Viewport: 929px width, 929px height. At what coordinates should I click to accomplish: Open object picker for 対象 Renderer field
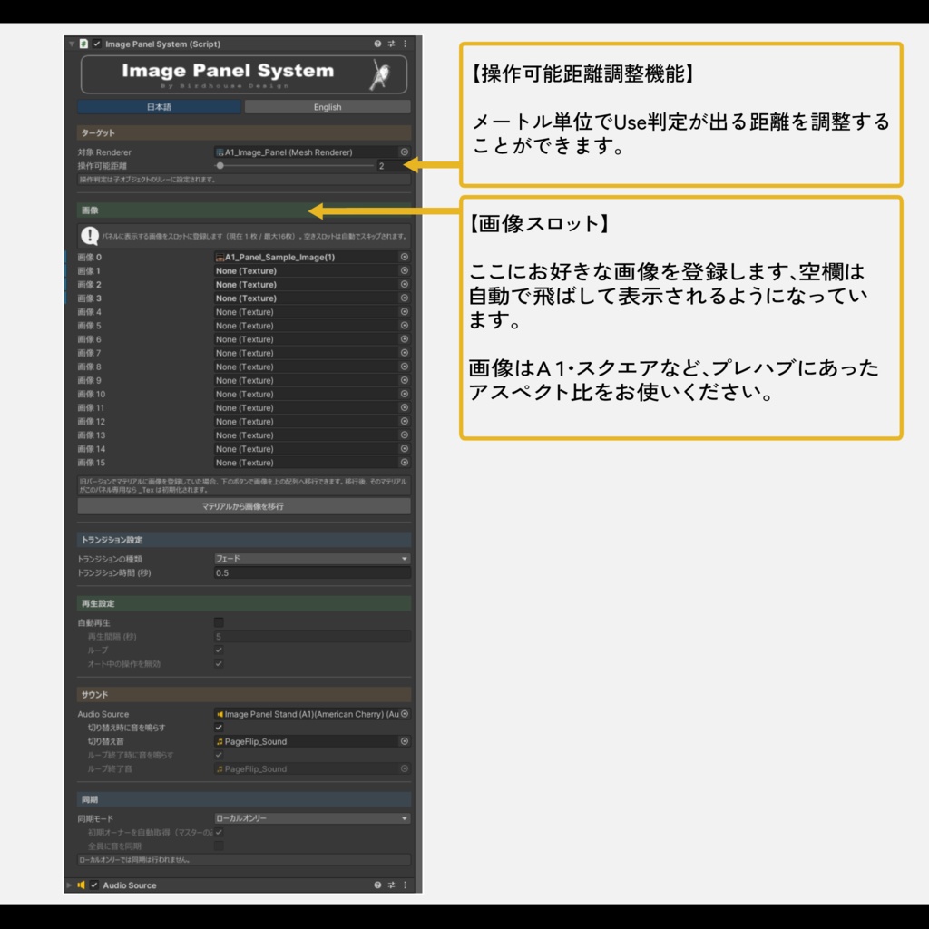405,152
